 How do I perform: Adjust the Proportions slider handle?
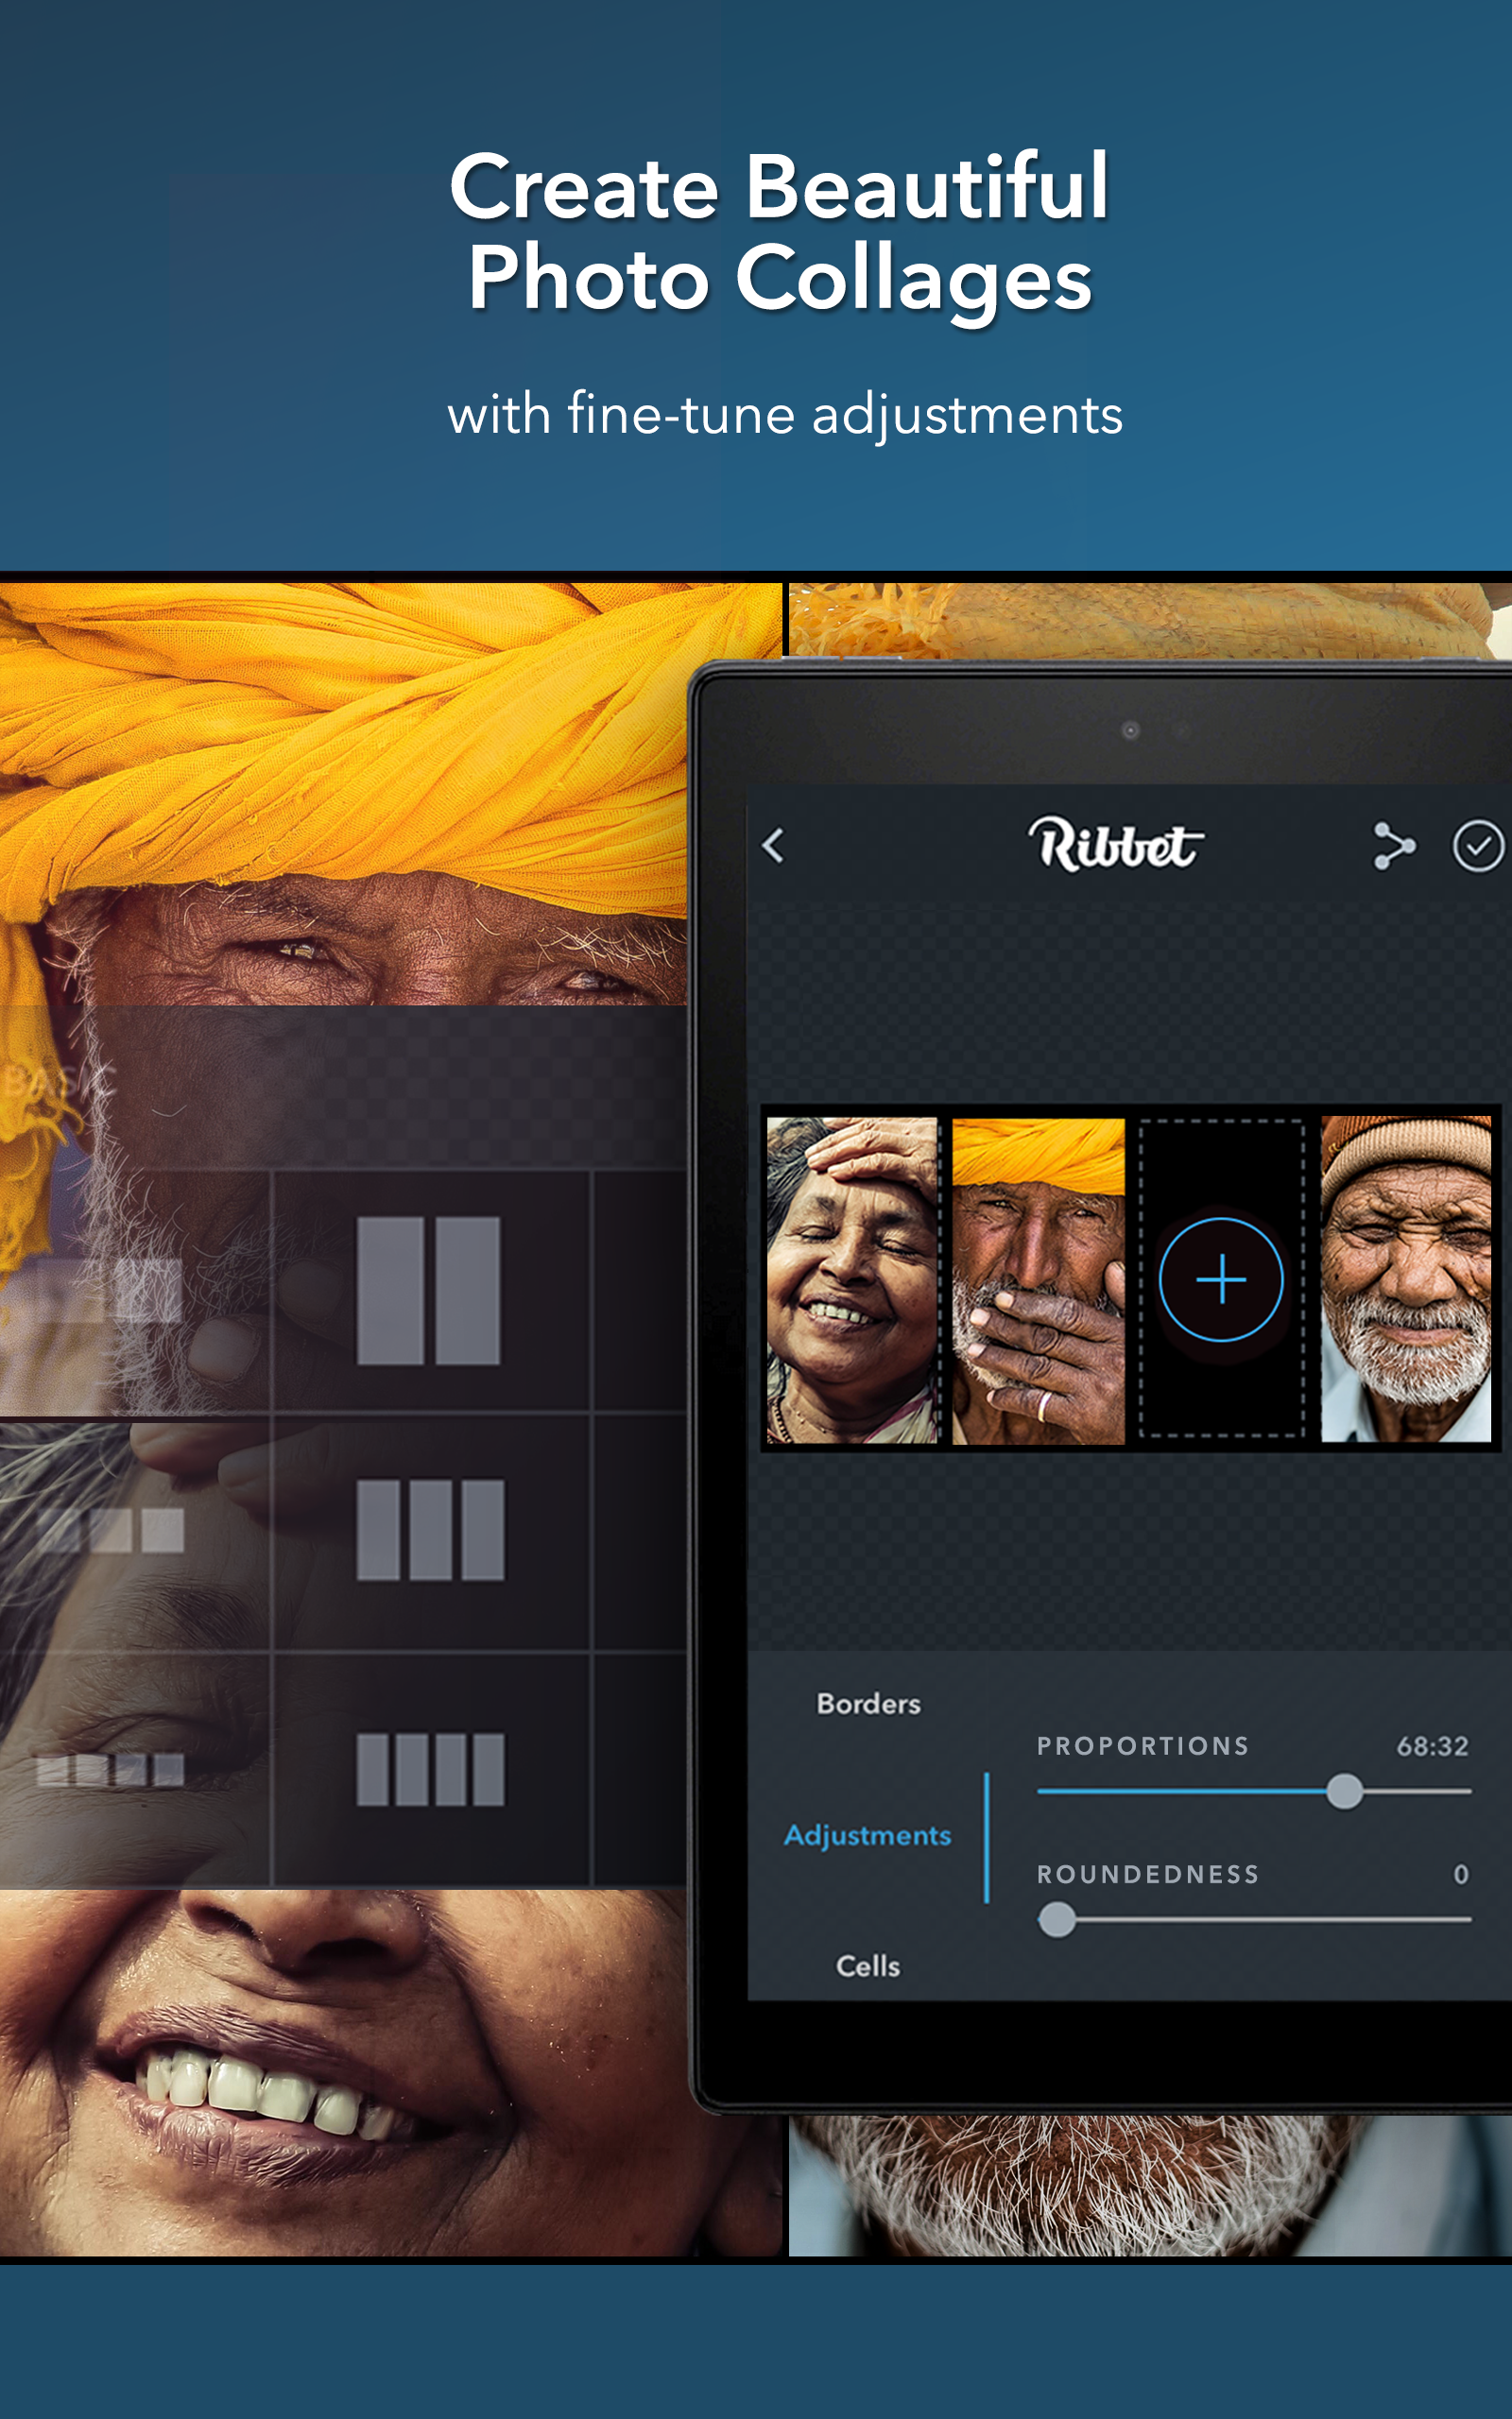pos(1345,1792)
